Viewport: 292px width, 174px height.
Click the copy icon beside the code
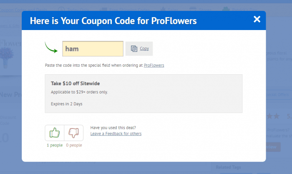click(x=134, y=49)
